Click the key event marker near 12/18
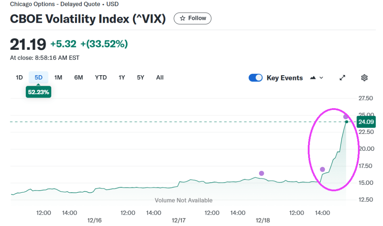The height and width of the screenshot is (226, 383). click(261, 173)
